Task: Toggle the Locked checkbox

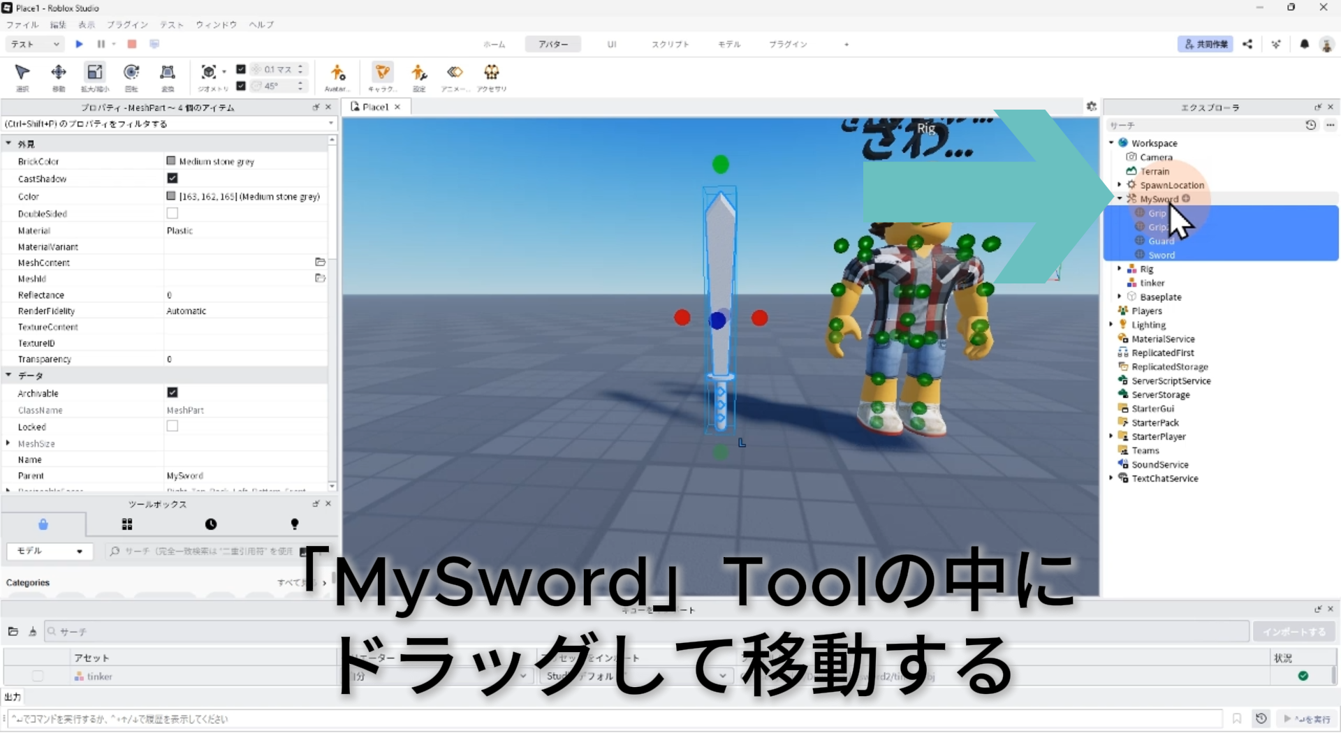Action: coord(173,427)
